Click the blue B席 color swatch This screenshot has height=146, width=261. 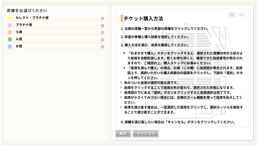(10, 47)
